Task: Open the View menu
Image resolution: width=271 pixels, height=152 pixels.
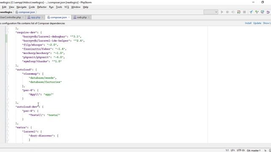Action: pyautogui.click(x=11, y=7)
